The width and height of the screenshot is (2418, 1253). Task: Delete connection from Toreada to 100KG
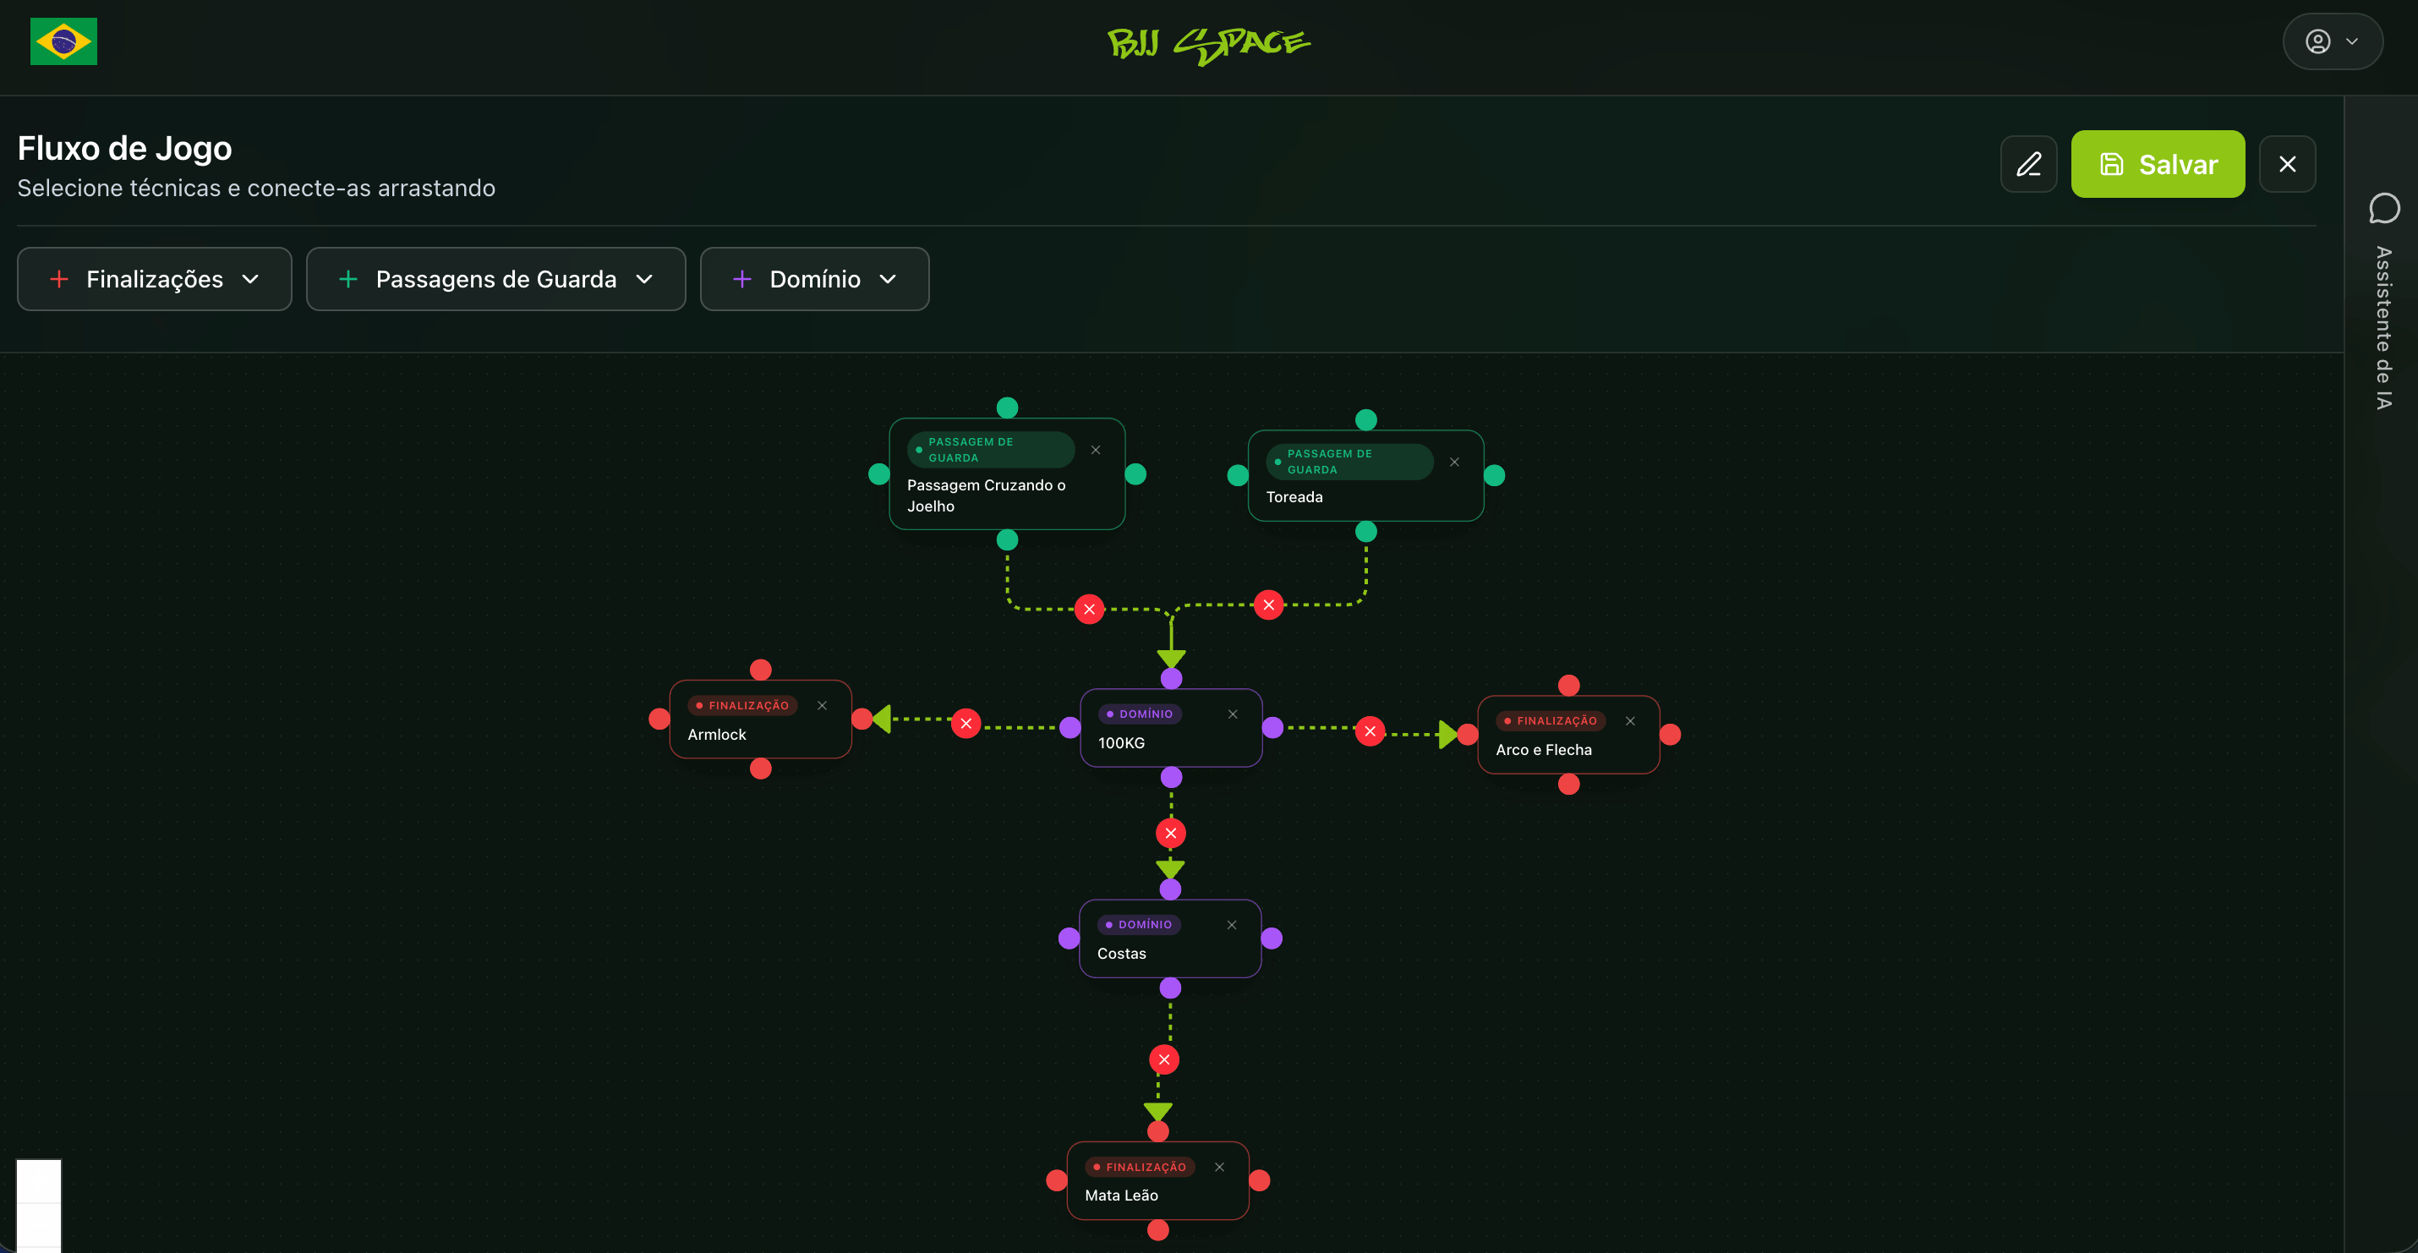[1269, 605]
